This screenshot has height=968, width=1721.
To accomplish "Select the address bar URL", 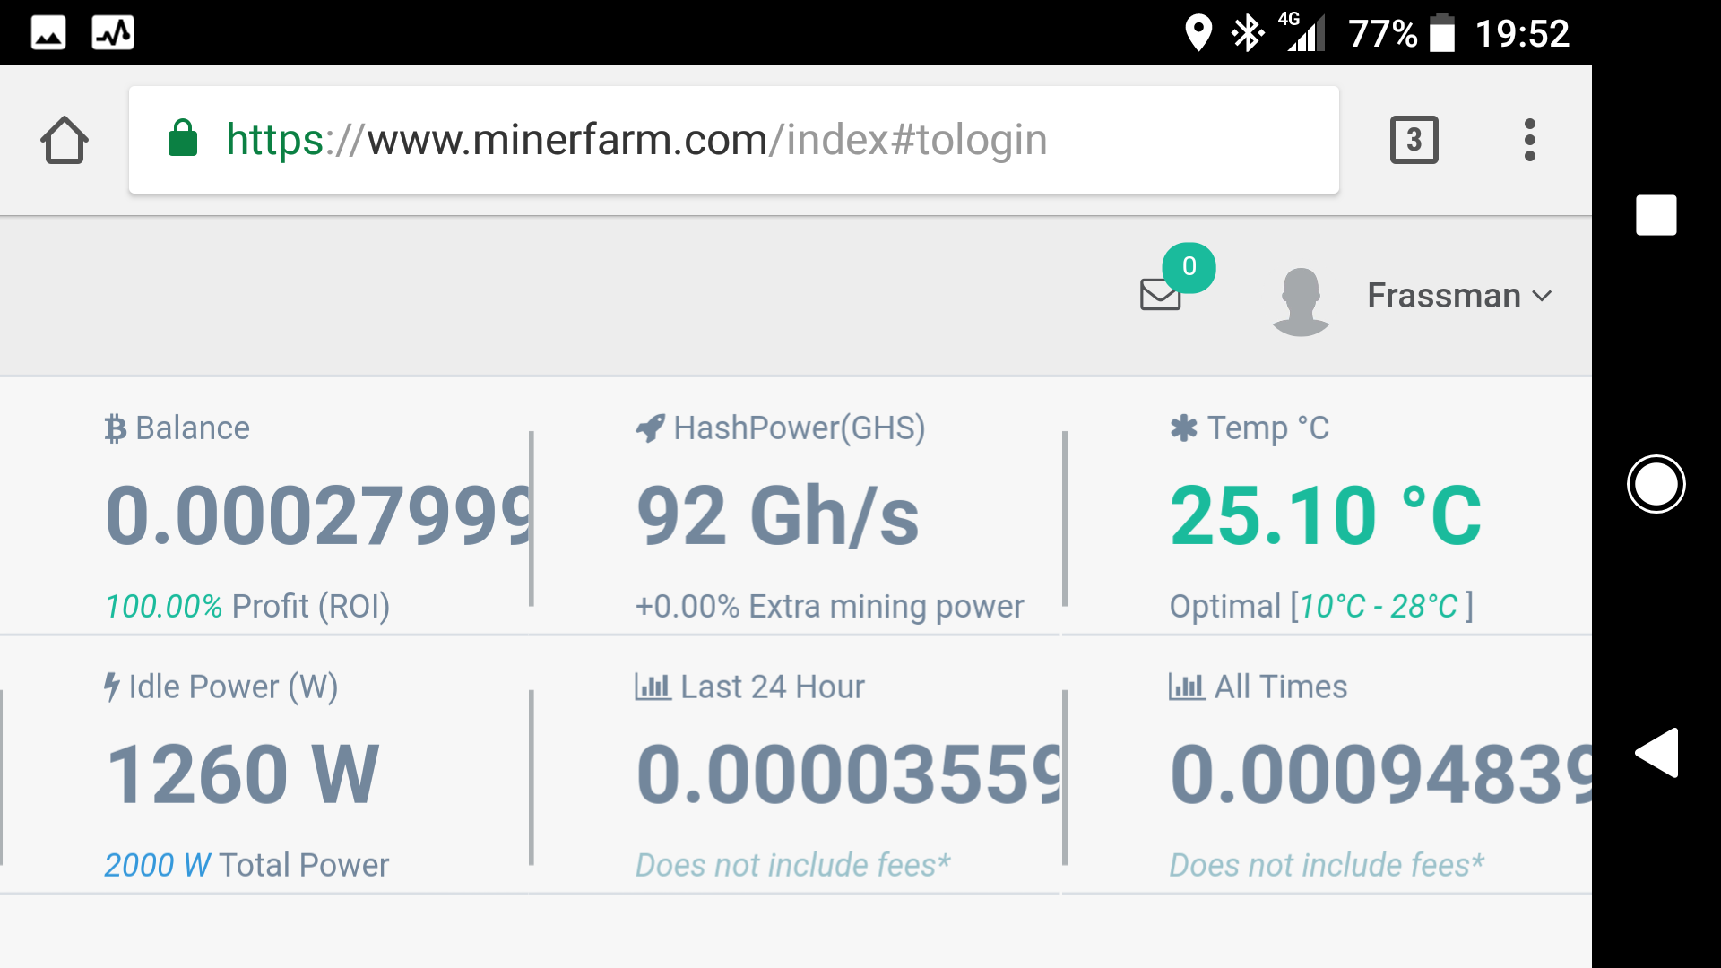I will (636, 140).
